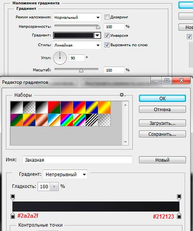Open the gradient presets gear menu

(122, 95)
